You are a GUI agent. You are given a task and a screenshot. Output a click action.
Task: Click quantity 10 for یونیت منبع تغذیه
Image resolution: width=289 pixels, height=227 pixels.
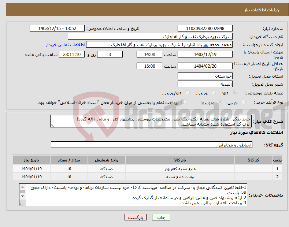pyautogui.click(x=69, y=177)
